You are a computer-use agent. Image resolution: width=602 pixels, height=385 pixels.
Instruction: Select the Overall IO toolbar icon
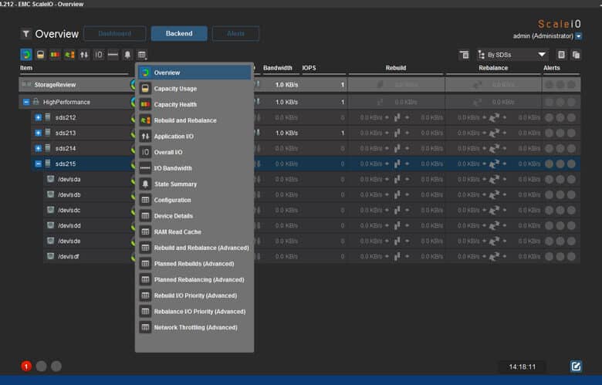pyautogui.click(x=99, y=55)
